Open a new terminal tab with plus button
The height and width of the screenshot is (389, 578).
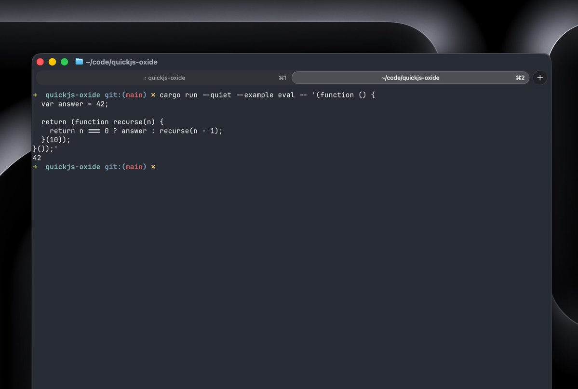[x=539, y=78]
